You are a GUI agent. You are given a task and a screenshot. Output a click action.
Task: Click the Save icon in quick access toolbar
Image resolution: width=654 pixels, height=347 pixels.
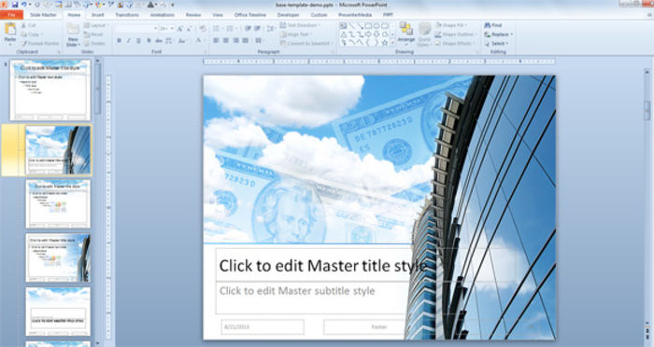[x=15, y=5]
